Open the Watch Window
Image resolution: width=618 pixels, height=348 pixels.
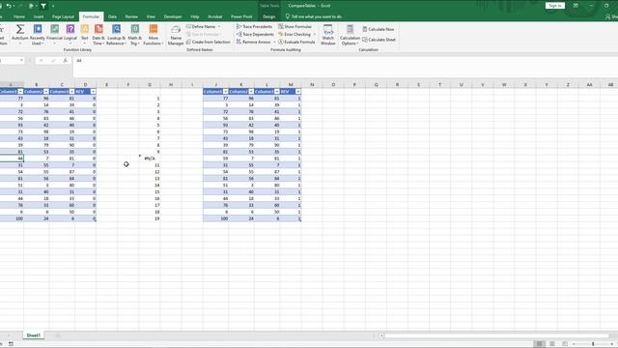point(328,35)
